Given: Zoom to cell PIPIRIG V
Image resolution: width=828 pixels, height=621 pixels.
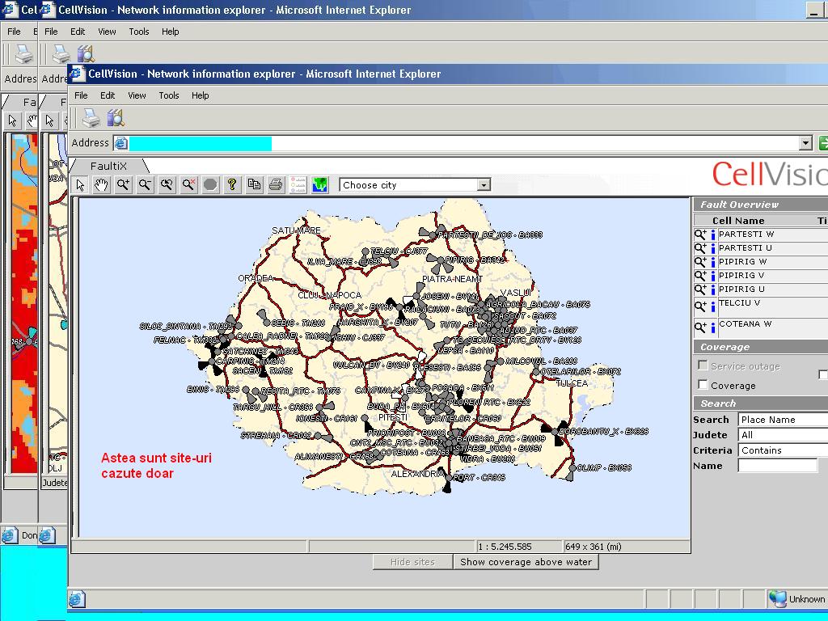Looking at the screenshot, I should tap(700, 276).
